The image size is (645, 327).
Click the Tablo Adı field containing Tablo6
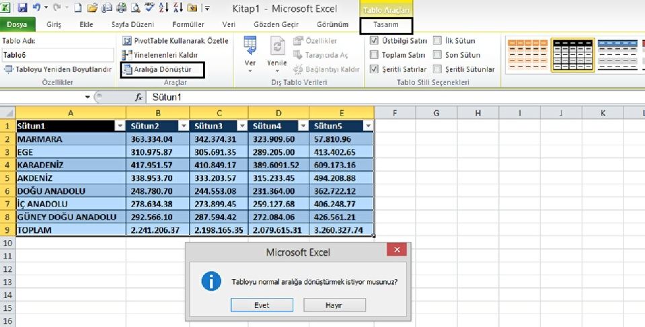pyautogui.click(x=58, y=54)
